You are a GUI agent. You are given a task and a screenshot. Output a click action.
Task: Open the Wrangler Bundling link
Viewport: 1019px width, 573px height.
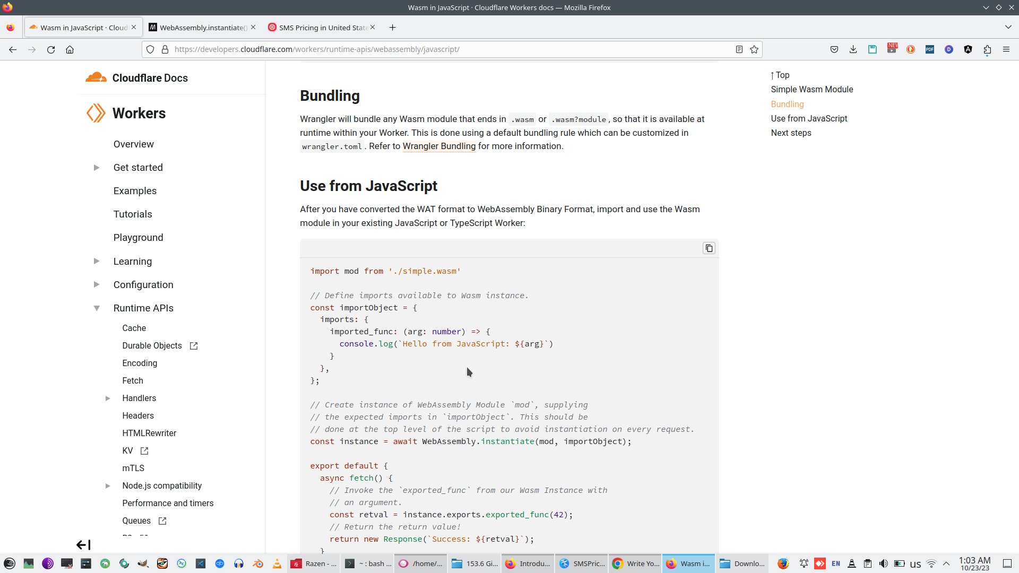(x=439, y=146)
